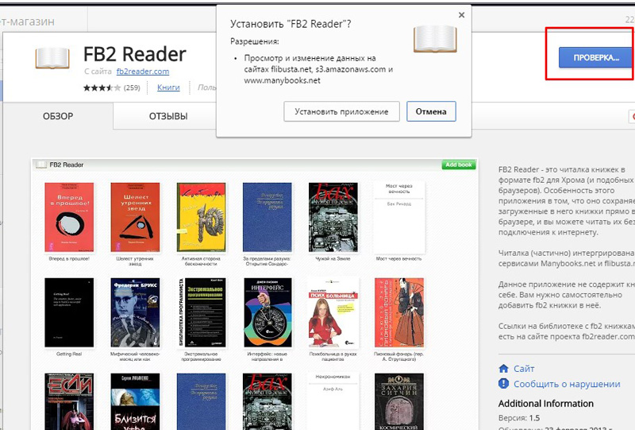Click the house icon beside 'Сайт'
Screen dimensions: 635x430
coord(503,369)
